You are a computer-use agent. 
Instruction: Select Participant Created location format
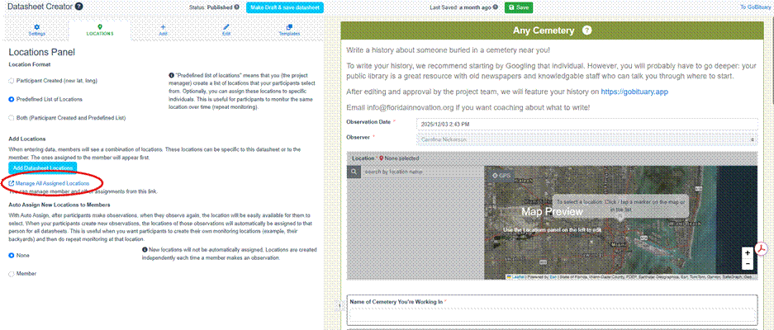click(x=12, y=80)
